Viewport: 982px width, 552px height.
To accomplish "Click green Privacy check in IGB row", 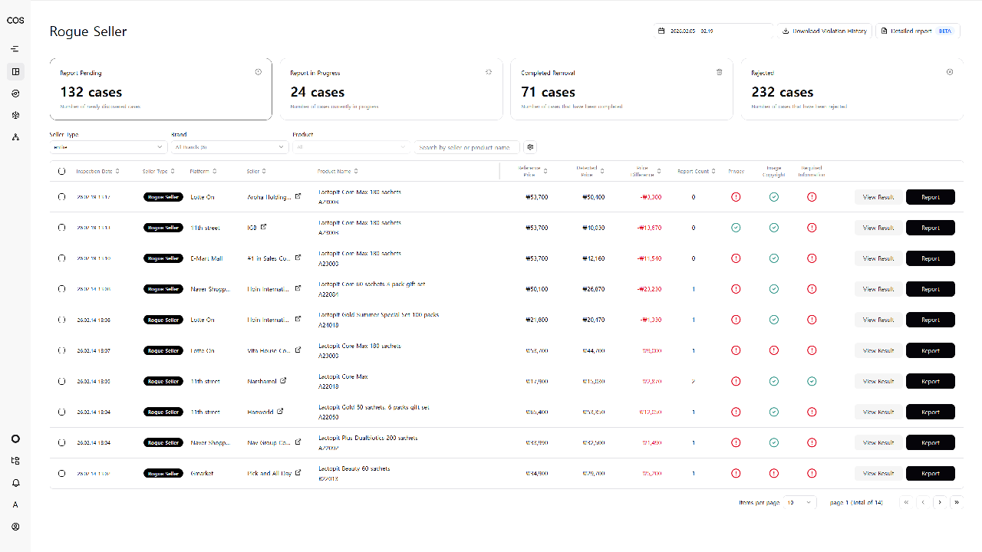I will click(x=736, y=228).
